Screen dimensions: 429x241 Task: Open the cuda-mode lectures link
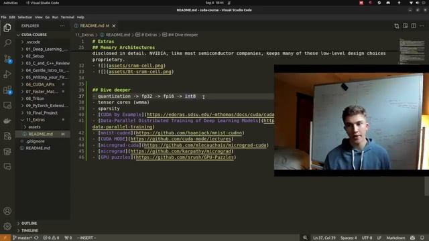[181, 139]
